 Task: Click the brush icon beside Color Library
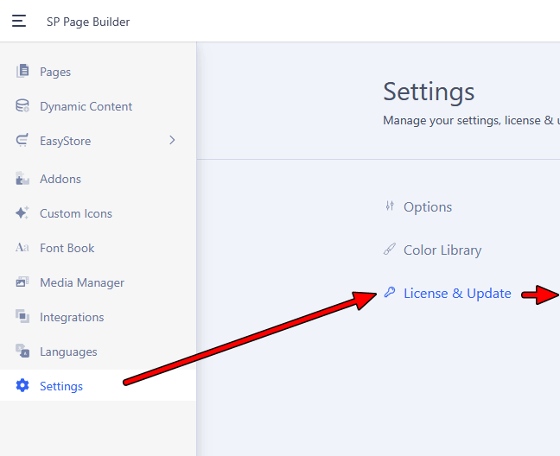(x=390, y=250)
